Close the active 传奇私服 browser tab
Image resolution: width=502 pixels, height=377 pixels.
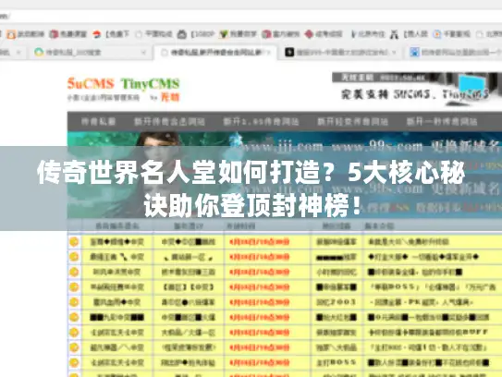(269, 52)
